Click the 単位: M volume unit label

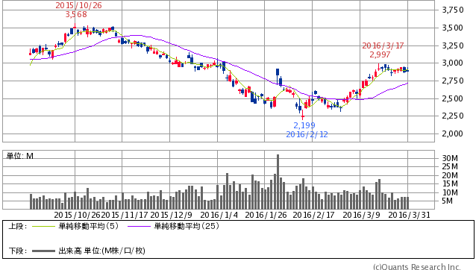20,156
